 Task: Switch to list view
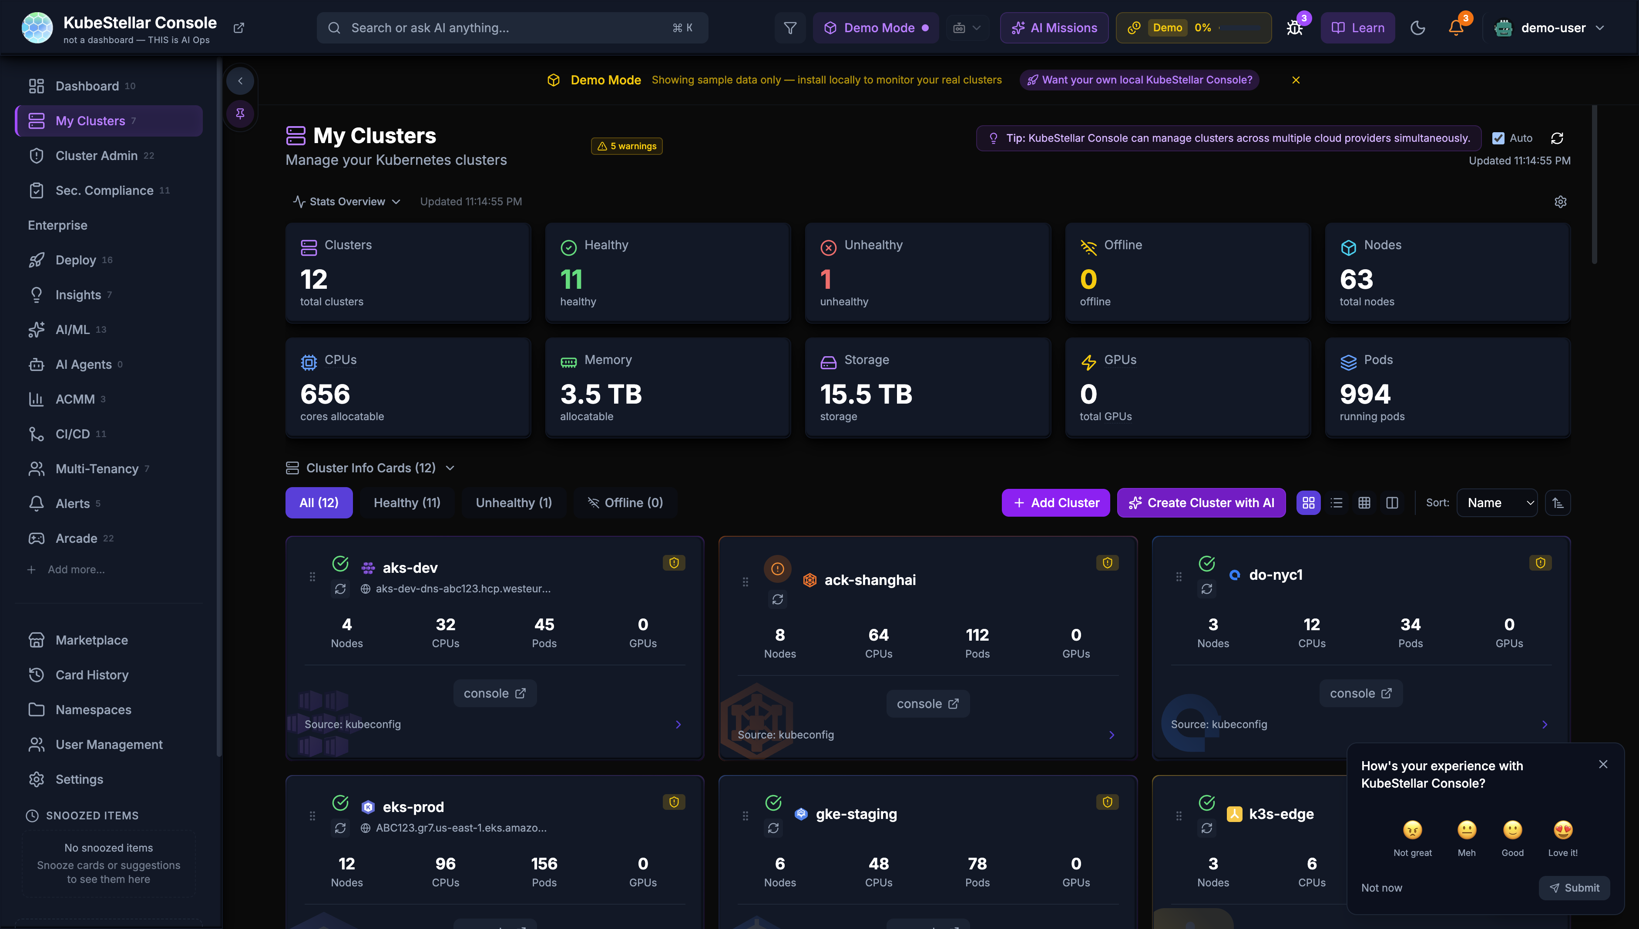pyautogui.click(x=1337, y=503)
